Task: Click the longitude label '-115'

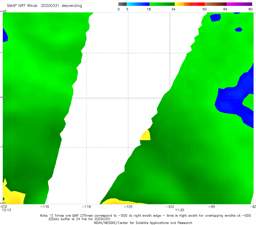Action: point(45,207)
